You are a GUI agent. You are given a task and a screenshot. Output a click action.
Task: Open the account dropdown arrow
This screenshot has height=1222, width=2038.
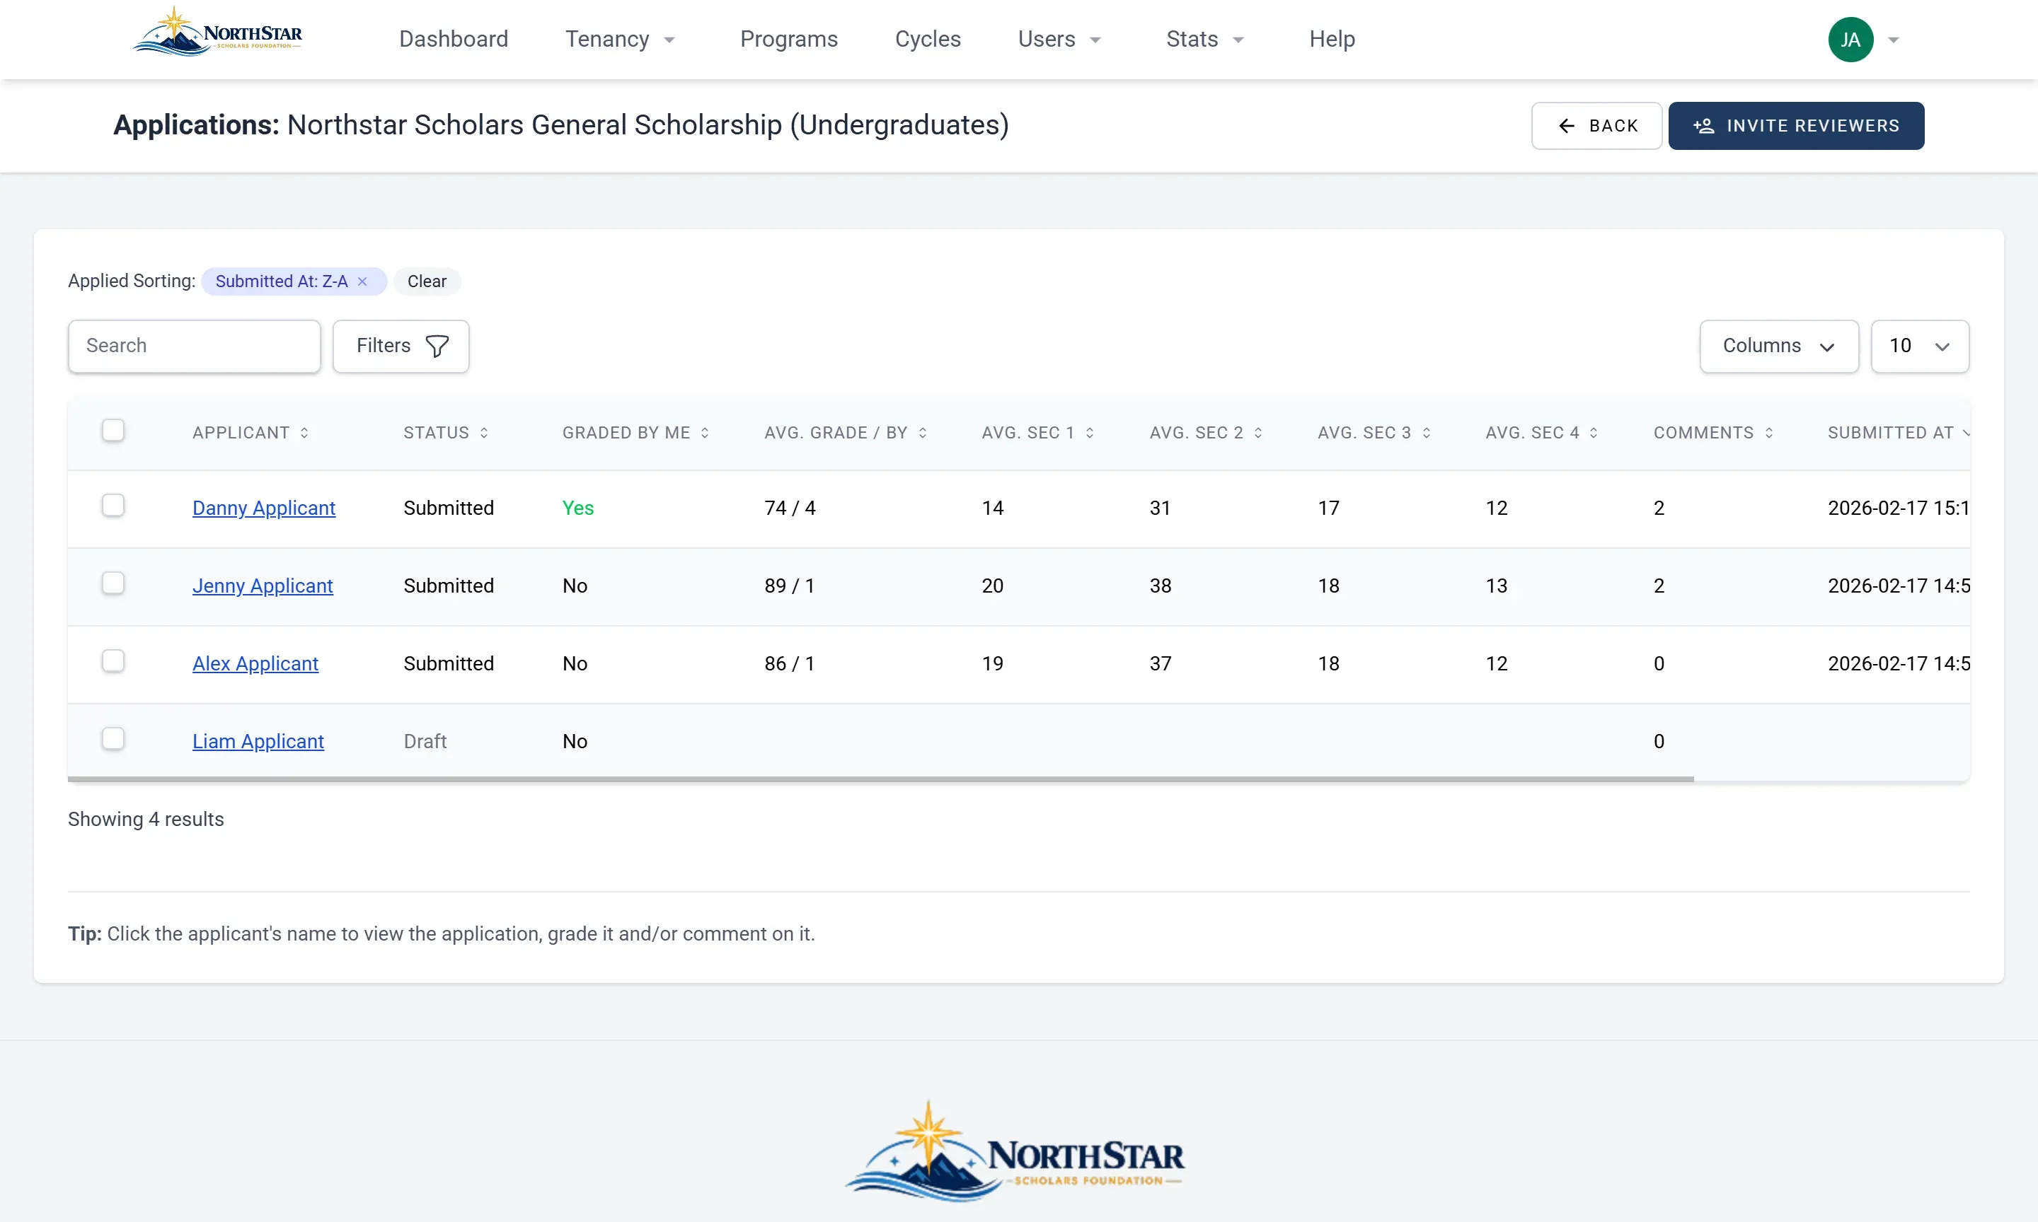[1894, 40]
